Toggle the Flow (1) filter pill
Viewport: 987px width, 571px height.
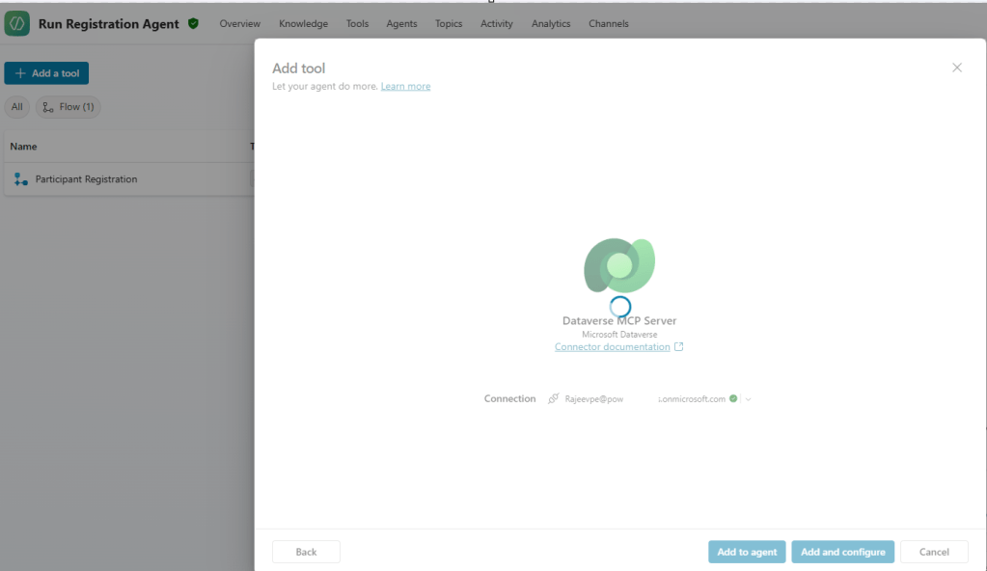(69, 107)
